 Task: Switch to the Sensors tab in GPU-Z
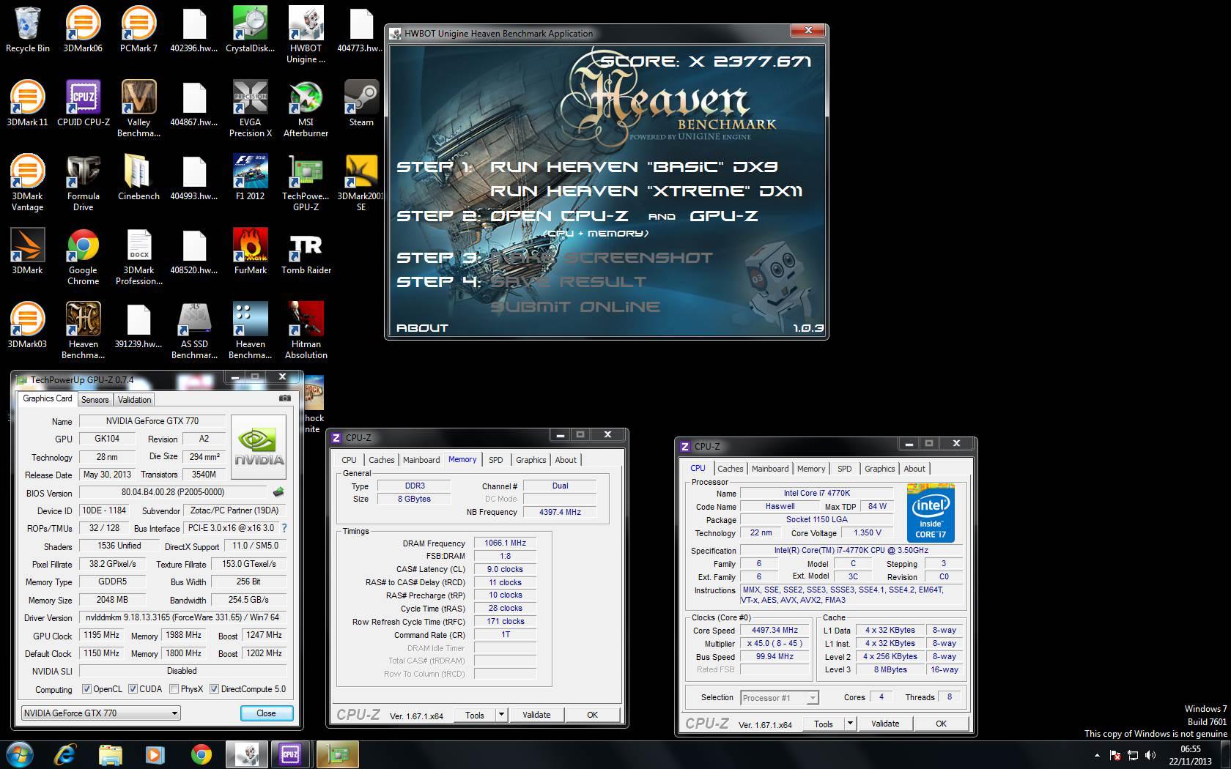(x=95, y=400)
